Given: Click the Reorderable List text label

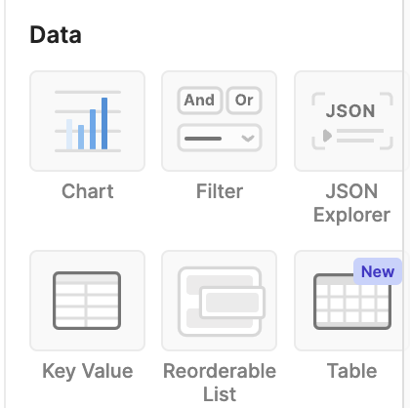Looking at the screenshot, I should click(220, 383).
